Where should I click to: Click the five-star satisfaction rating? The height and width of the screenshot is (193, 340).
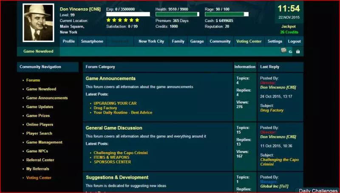123,20
